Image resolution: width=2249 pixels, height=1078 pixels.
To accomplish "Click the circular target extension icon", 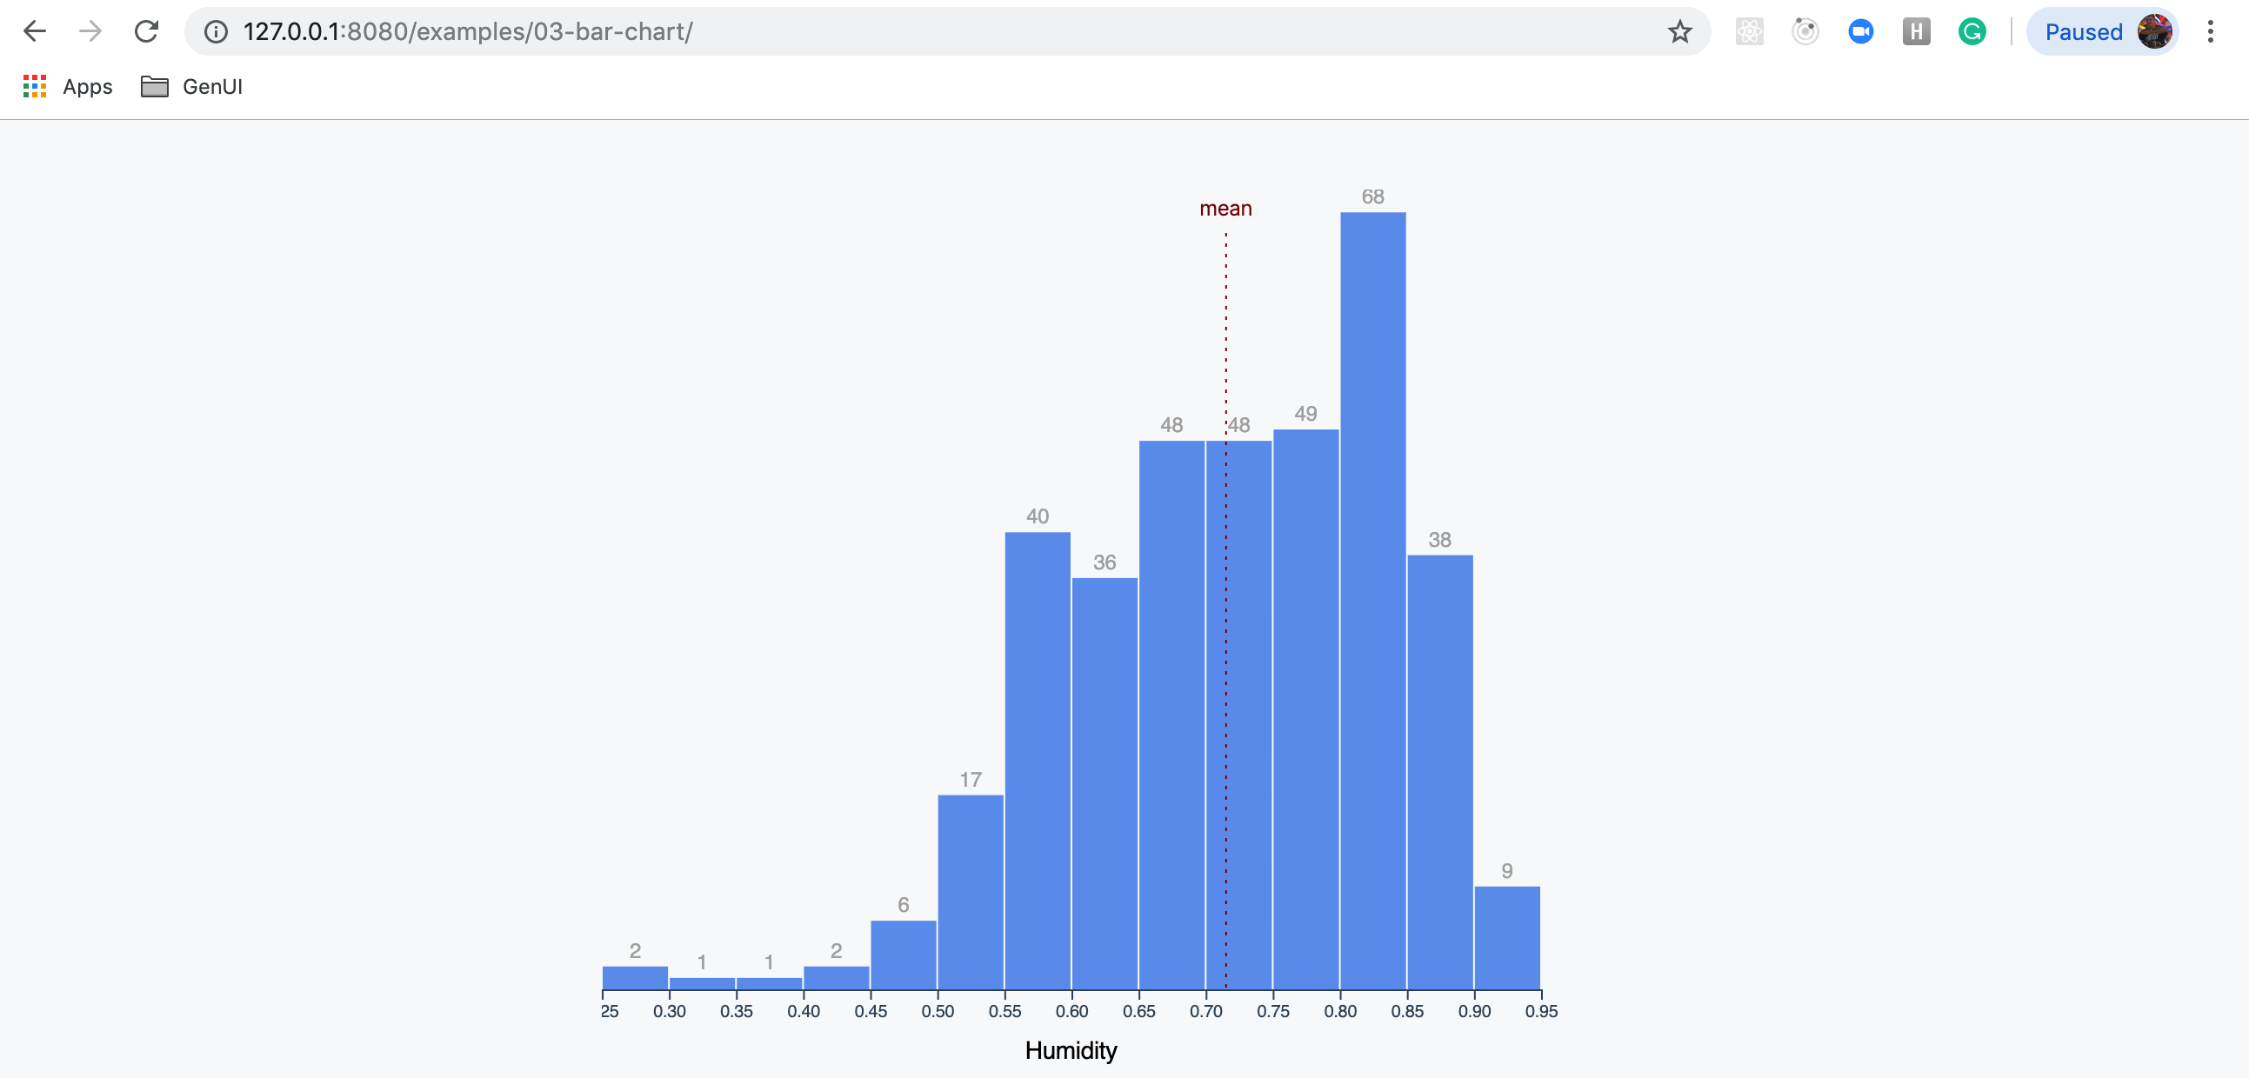I will (1805, 32).
